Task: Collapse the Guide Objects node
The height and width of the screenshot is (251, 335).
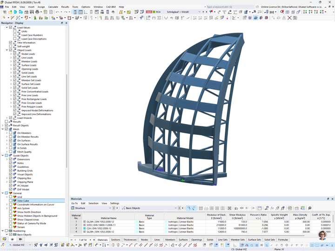Action: [3, 156]
